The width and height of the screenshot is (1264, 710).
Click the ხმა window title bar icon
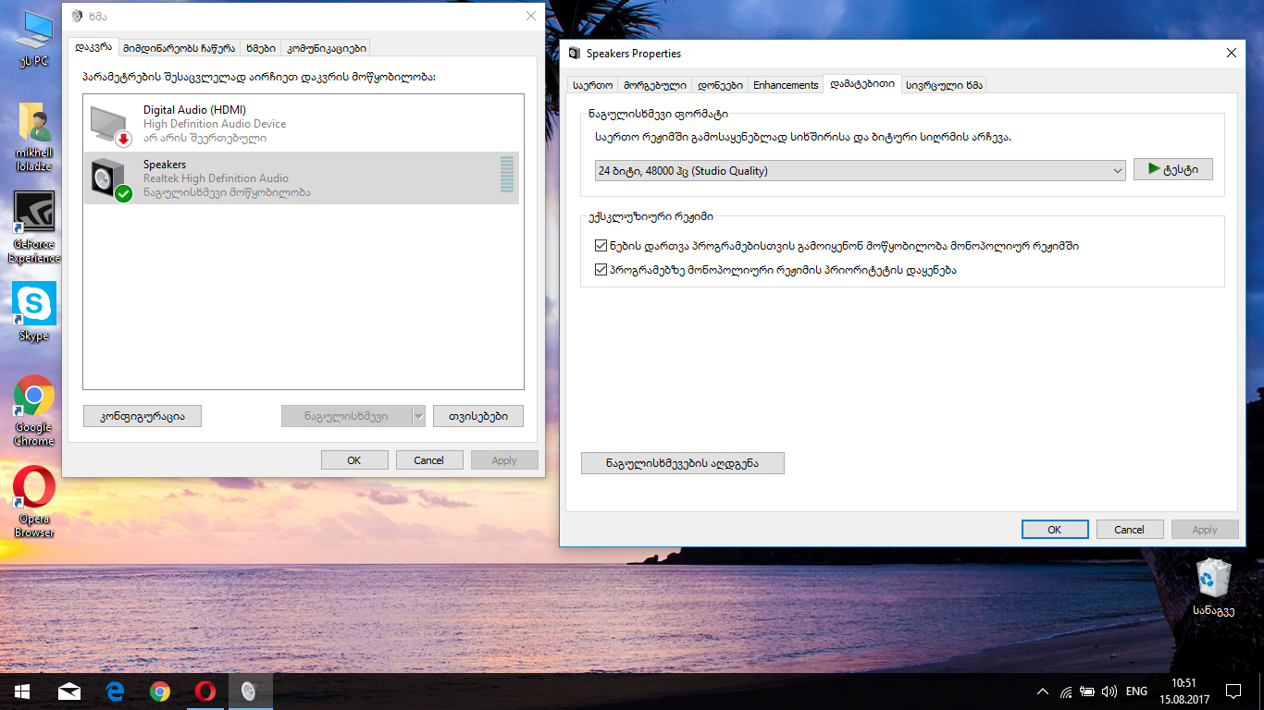coord(78,17)
